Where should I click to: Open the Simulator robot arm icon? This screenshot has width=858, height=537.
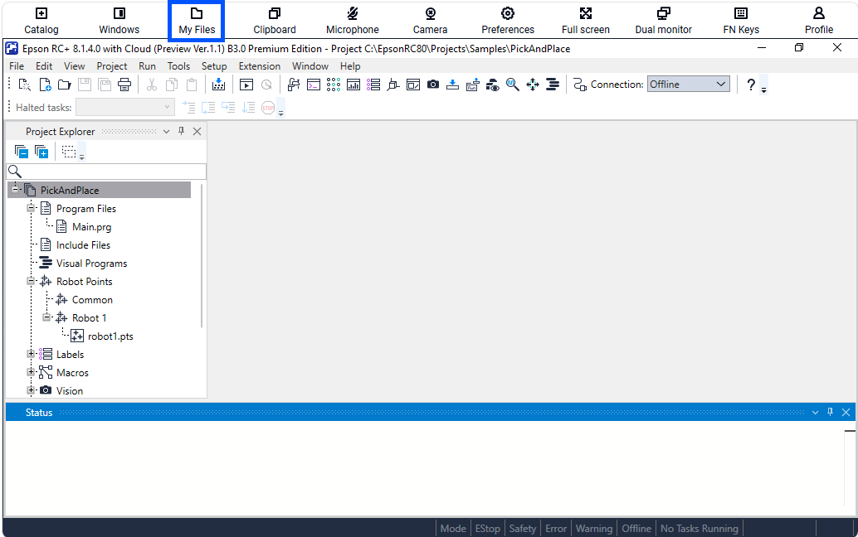392,85
